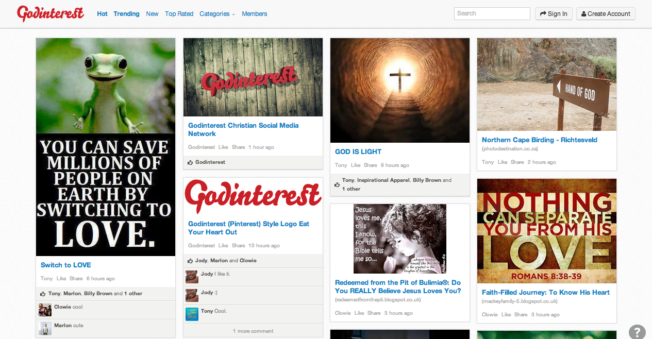
Task: Share the 'Switch to LOVE' pin
Action: tap(76, 279)
